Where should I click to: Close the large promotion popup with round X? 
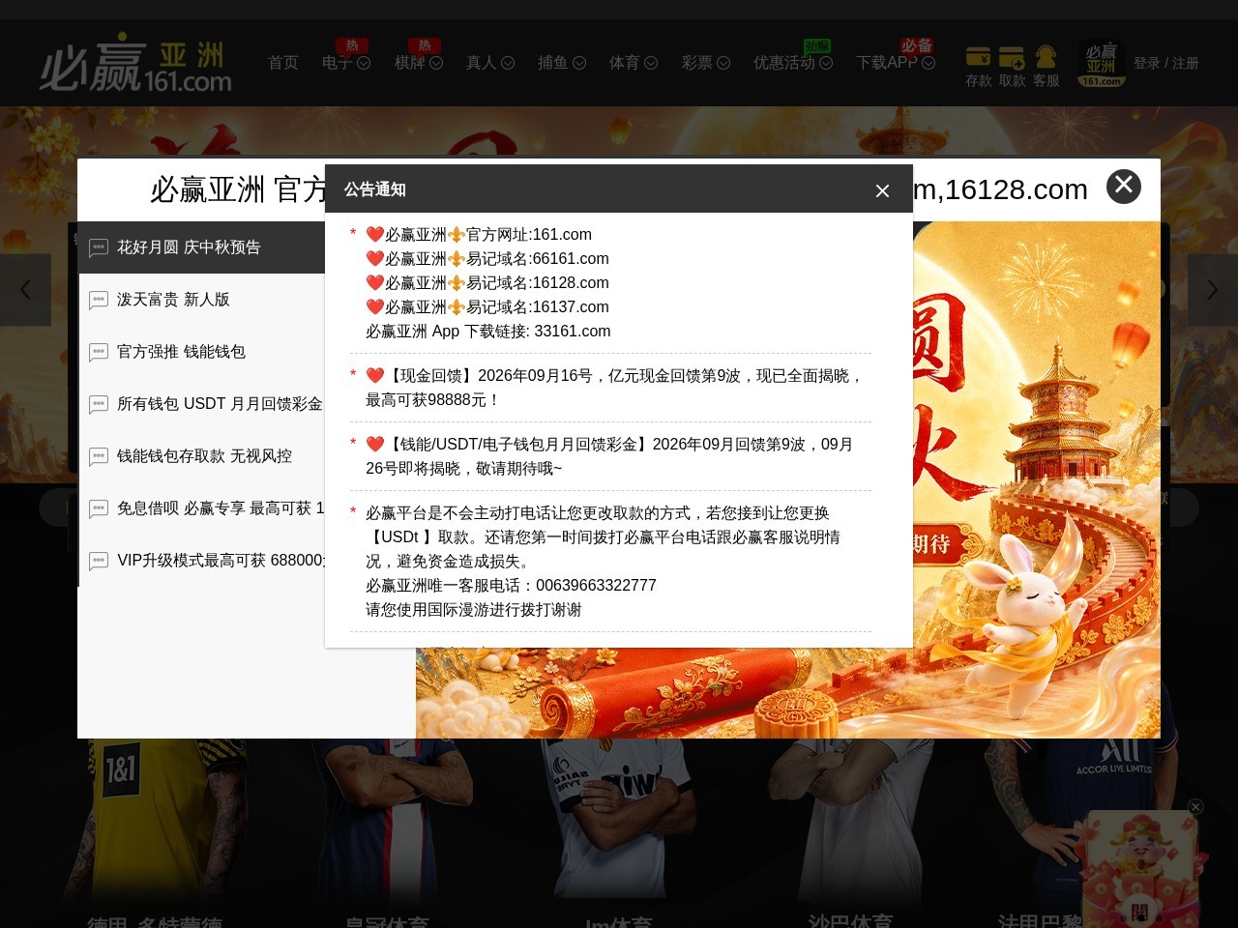click(1124, 186)
